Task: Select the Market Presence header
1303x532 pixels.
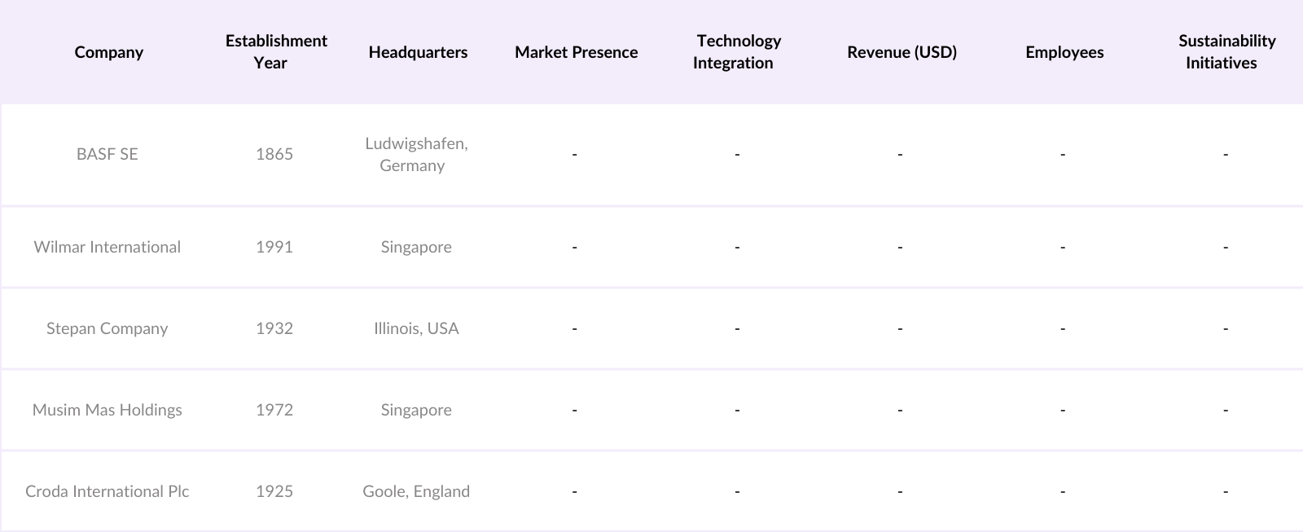Action: 576,52
